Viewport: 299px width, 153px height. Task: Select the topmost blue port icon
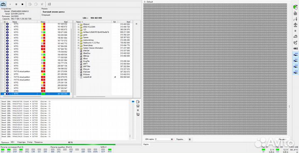coord(296,55)
